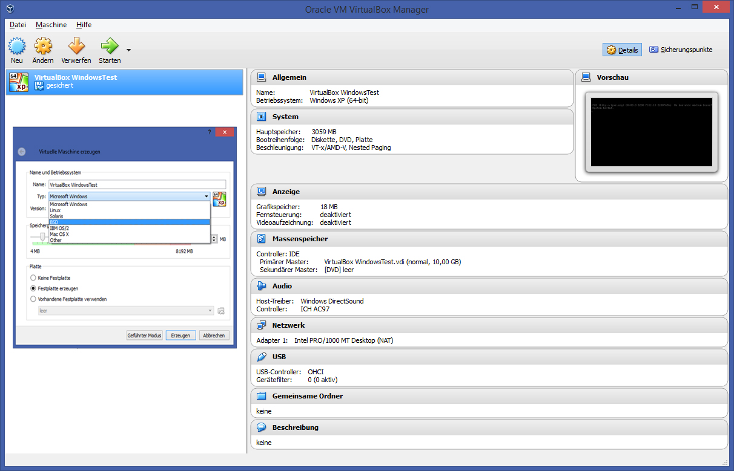Image resolution: width=734 pixels, height=471 pixels.
Task: Click the VM preview thumbnail
Action: [652, 131]
